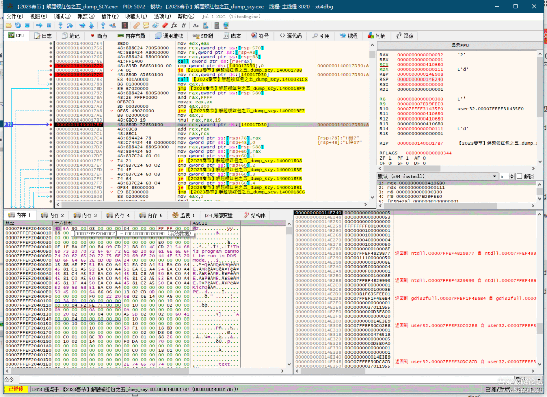Click the Run to user code icon

pos(112,25)
